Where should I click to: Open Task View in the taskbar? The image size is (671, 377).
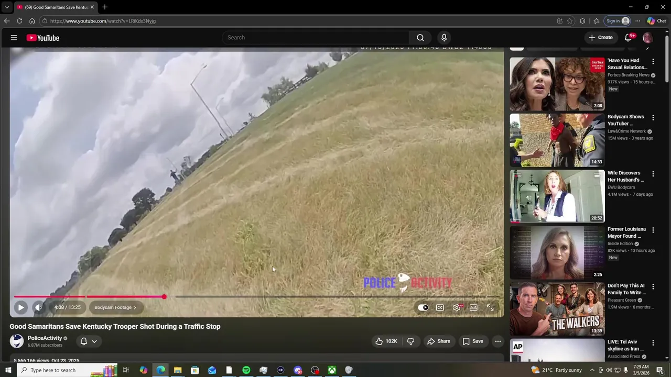tap(126, 370)
